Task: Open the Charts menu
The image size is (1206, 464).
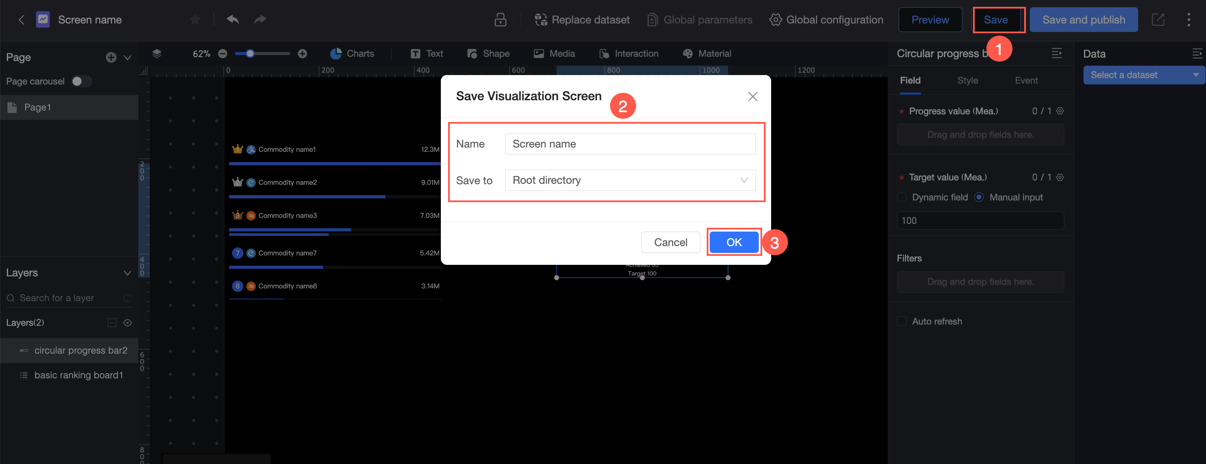Action: click(x=352, y=54)
